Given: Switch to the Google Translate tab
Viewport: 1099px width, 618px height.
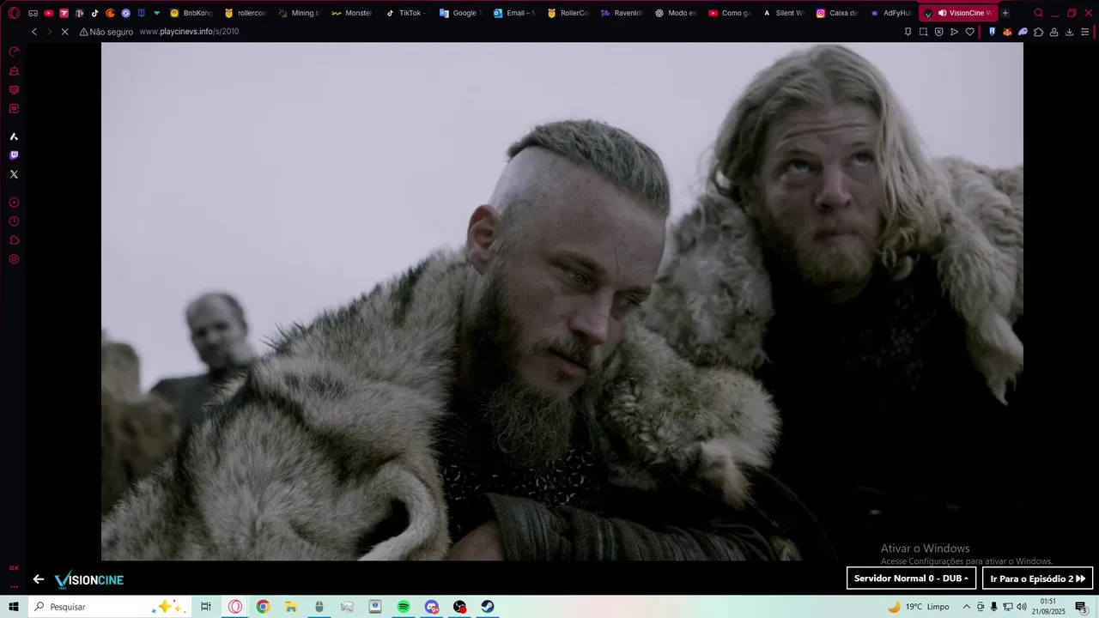Looking at the screenshot, I should click(x=459, y=13).
